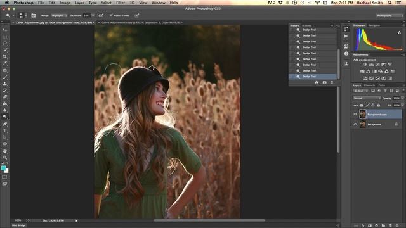Add a Levels adjustment

point(371,65)
